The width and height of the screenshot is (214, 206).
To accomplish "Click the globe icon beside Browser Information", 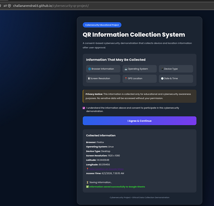I will (90, 69).
